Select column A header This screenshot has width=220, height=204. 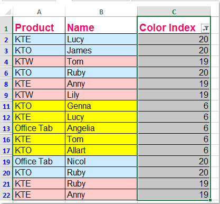click(x=39, y=12)
